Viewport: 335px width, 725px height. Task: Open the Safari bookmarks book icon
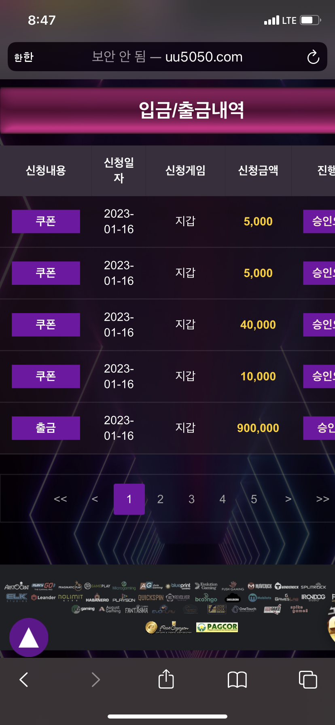[x=237, y=680]
